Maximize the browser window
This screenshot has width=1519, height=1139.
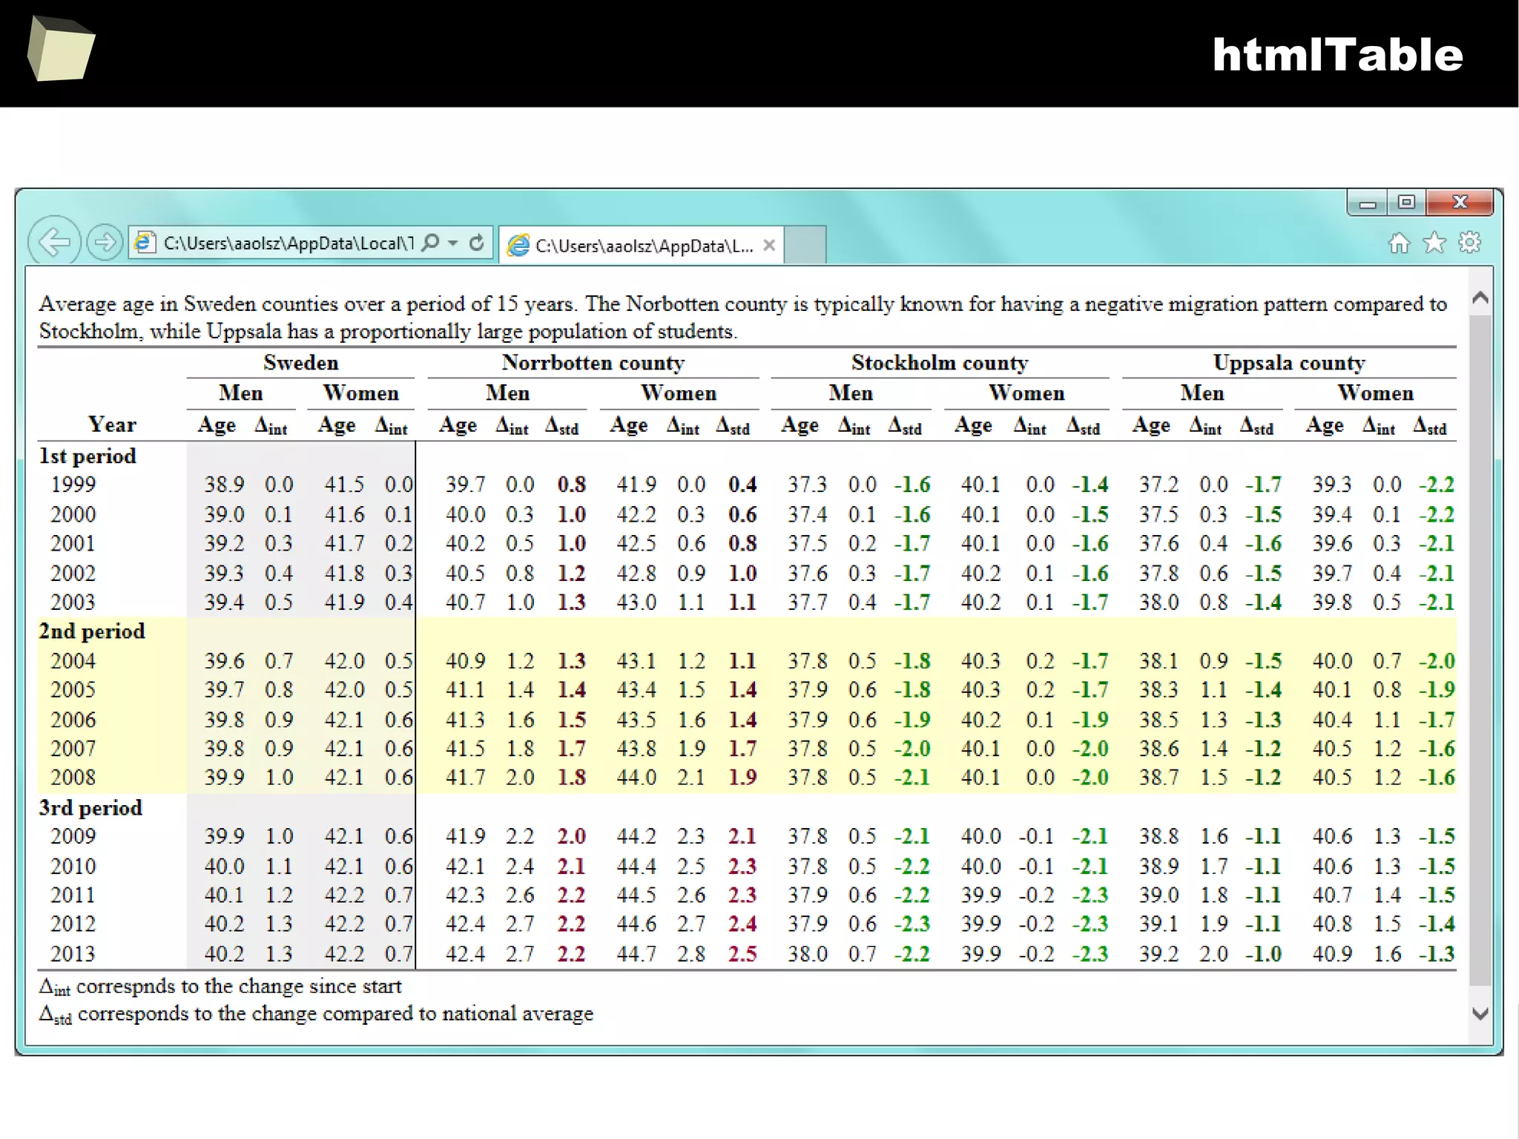pyautogui.click(x=1406, y=202)
